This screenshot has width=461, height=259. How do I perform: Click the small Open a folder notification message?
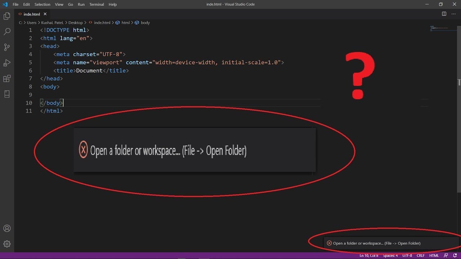coord(377,243)
